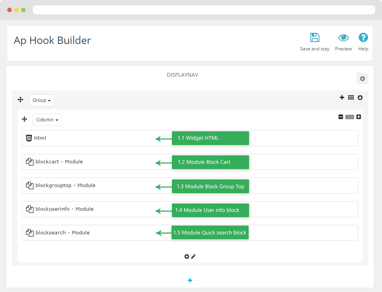This screenshot has height=292, width=382.
Task: Click the Save and stay floppy icon
Action: point(314,38)
